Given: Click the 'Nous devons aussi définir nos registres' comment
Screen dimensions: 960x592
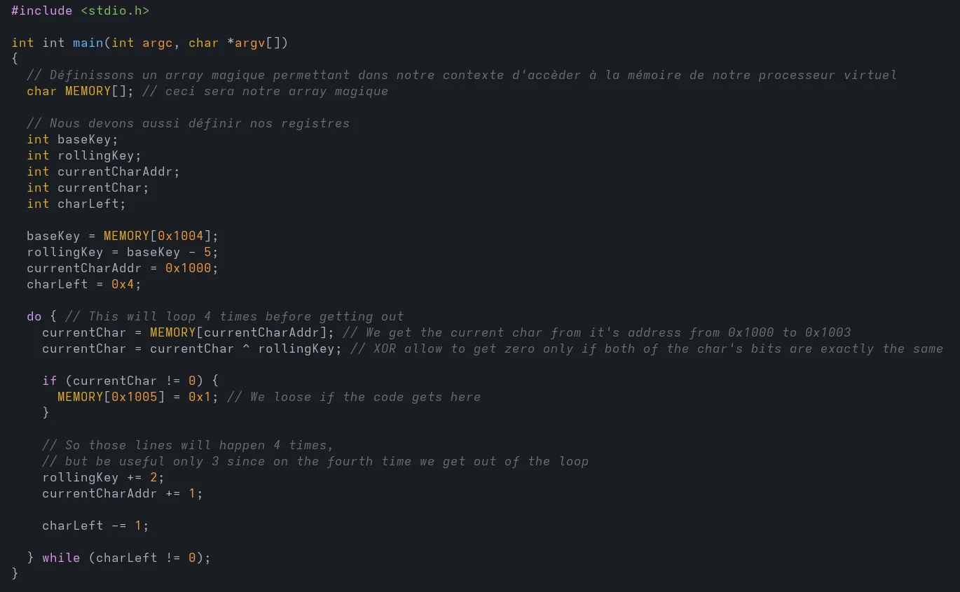Looking at the screenshot, I should coord(188,123).
